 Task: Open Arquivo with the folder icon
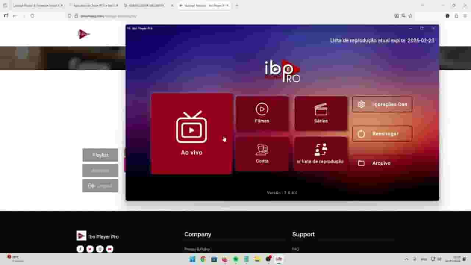click(x=382, y=163)
